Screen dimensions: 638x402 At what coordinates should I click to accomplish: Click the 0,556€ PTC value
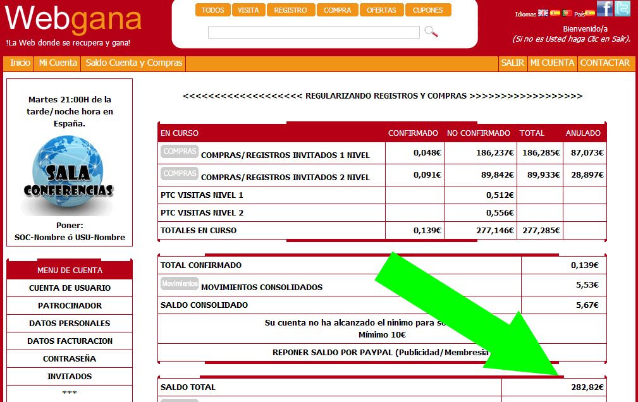[x=500, y=213]
